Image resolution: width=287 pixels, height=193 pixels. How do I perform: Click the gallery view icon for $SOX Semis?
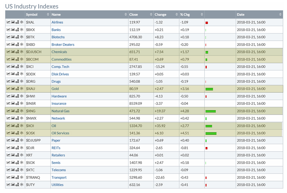click(x=13, y=162)
